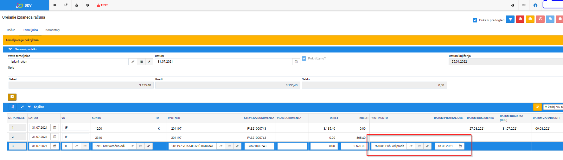Click Datum knjiženja field 25.01.2022
The height and width of the screenshot is (160, 563).
click(506, 62)
